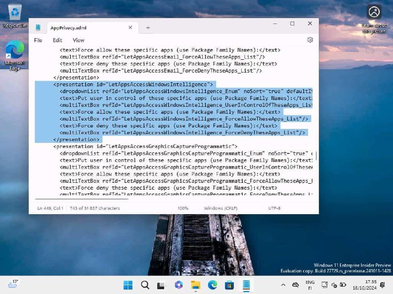This screenshot has height=294, width=393.
Task: Launch File Explorer from the taskbar
Action: tap(195, 284)
